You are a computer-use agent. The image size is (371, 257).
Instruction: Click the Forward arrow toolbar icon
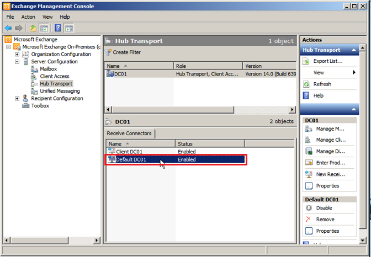[x=18, y=28]
